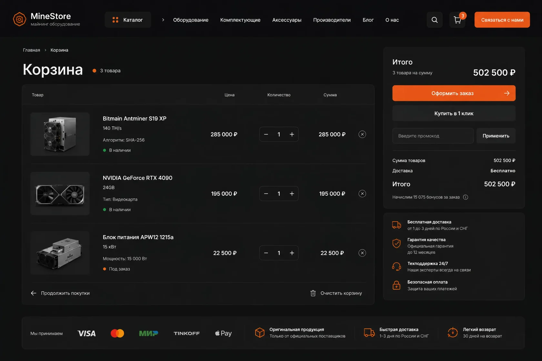The image size is (542, 361).
Task: Click Связаться с нами button
Action: click(502, 20)
